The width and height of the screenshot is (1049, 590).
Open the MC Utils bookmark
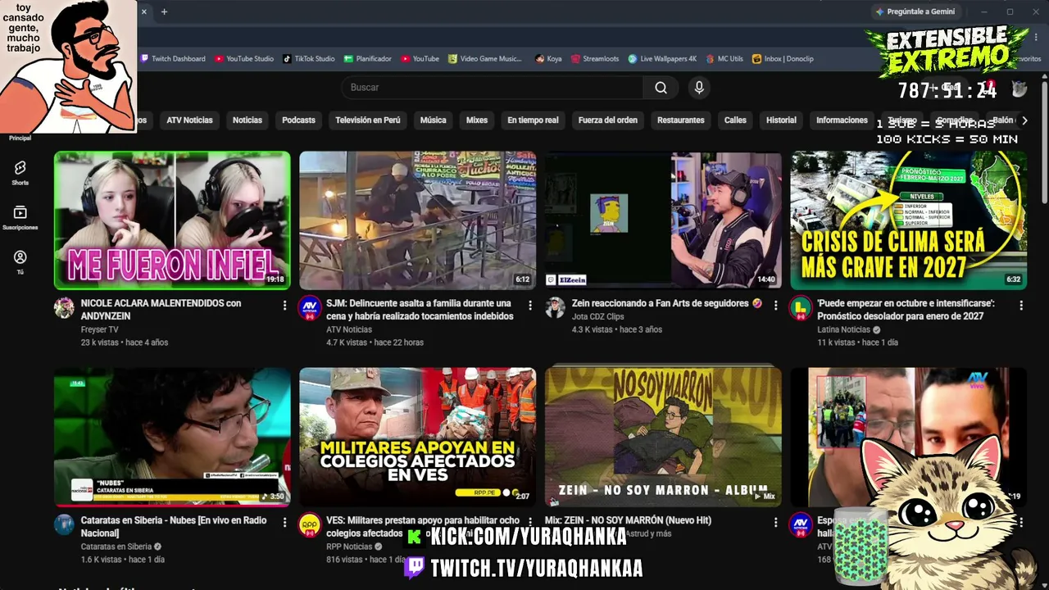724,59
